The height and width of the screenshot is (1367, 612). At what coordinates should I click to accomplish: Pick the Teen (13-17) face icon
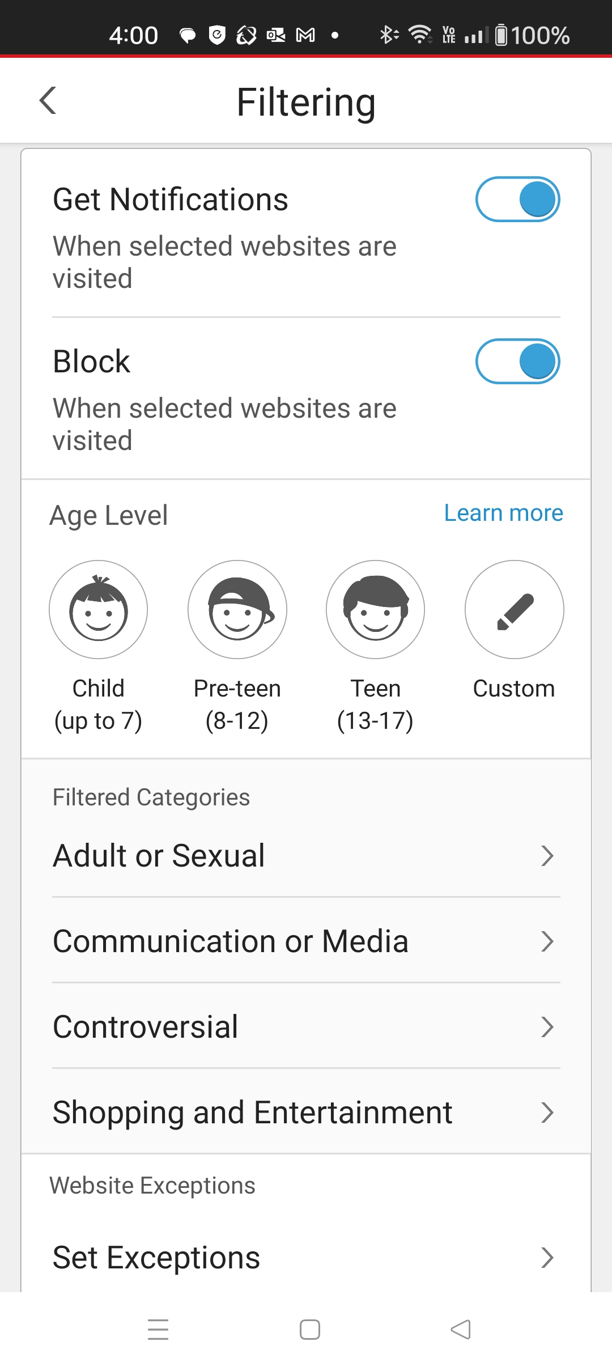coord(375,610)
